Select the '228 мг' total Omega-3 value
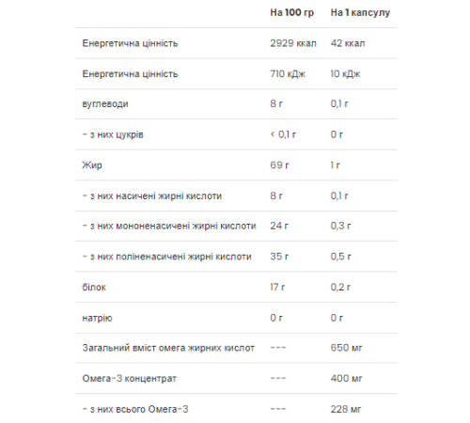Viewport: 470px width, 423px height. [346, 409]
